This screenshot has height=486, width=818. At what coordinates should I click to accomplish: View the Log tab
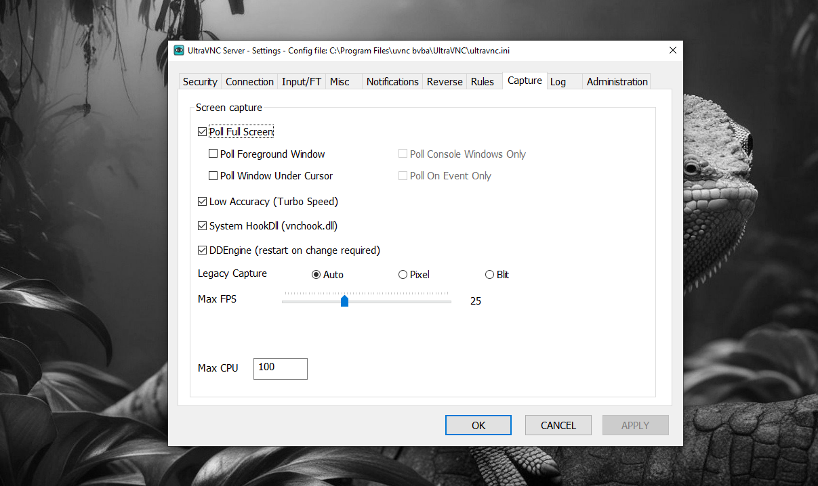tap(558, 82)
